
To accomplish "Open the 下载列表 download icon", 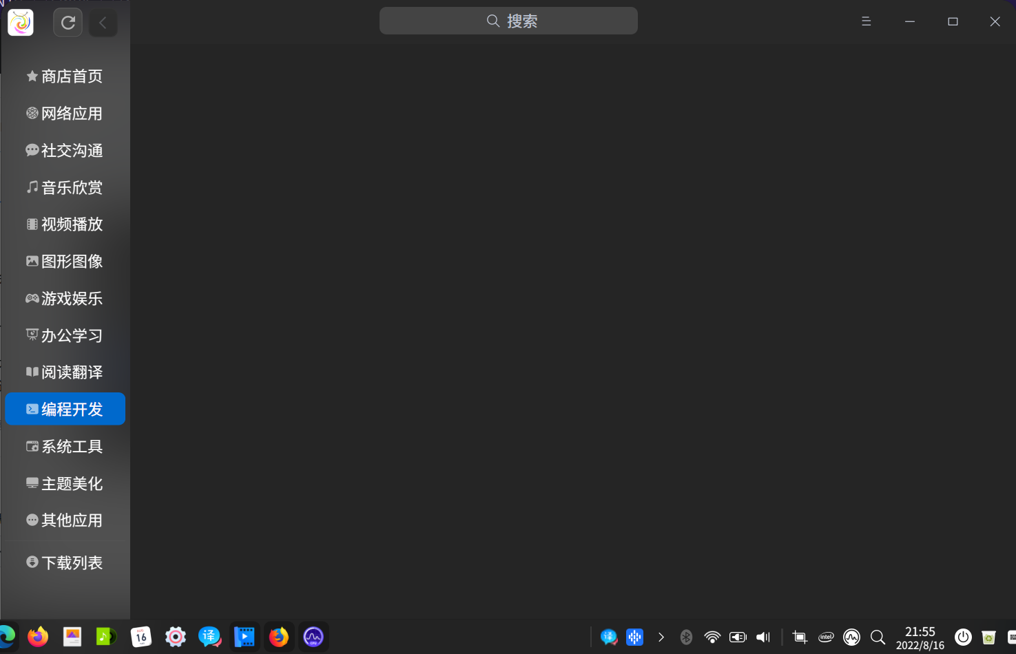I will 32,562.
